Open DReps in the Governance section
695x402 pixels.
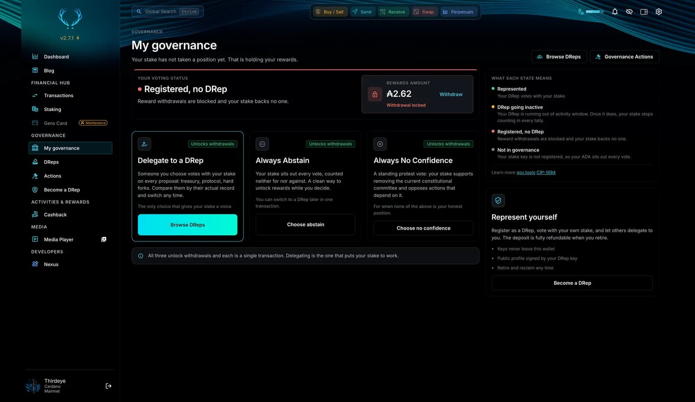tap(70, 162)
